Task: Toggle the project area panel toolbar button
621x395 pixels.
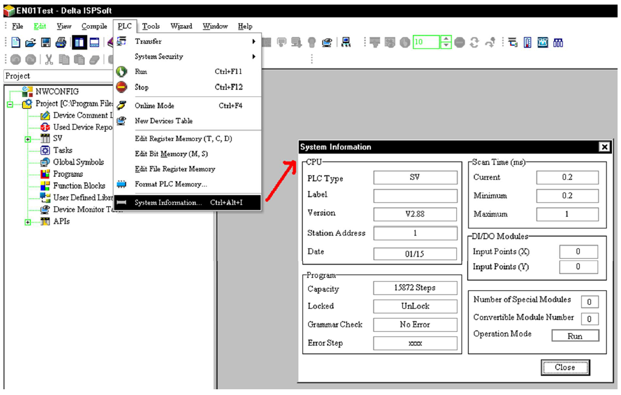Action: [x=79, y=42]
